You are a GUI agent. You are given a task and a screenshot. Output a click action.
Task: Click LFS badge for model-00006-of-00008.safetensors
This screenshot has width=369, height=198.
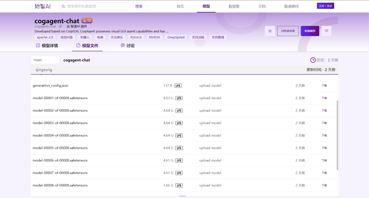tap(179, 161)
